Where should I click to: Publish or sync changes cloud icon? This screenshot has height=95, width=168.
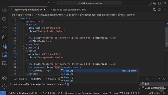36,93
